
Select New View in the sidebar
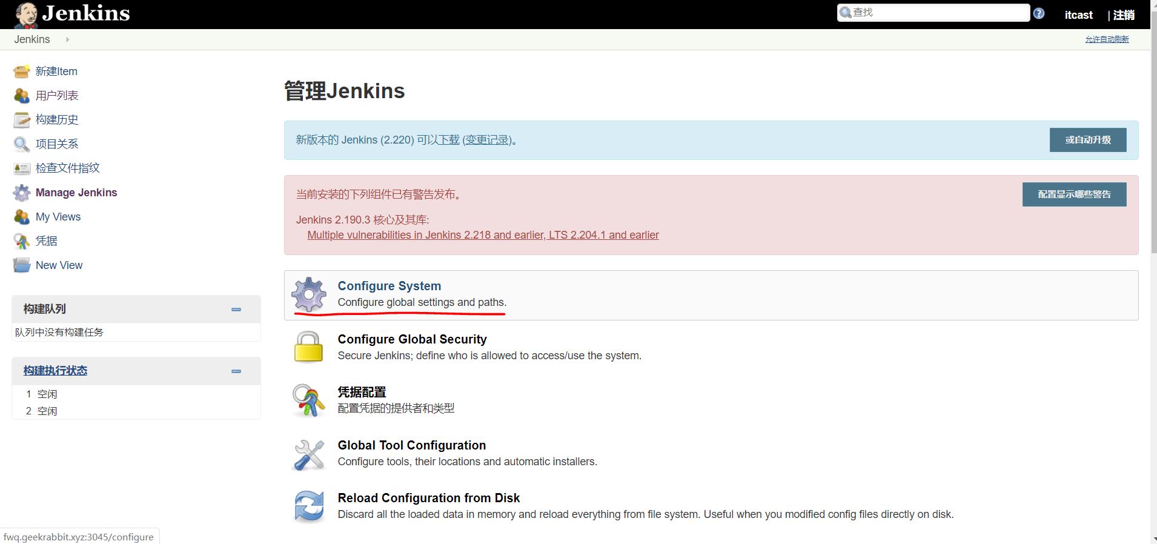click(59, 265)
